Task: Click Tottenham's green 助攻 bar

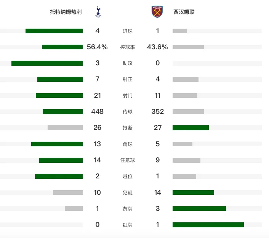Action: pyautogui.click(x=47, y=63)
